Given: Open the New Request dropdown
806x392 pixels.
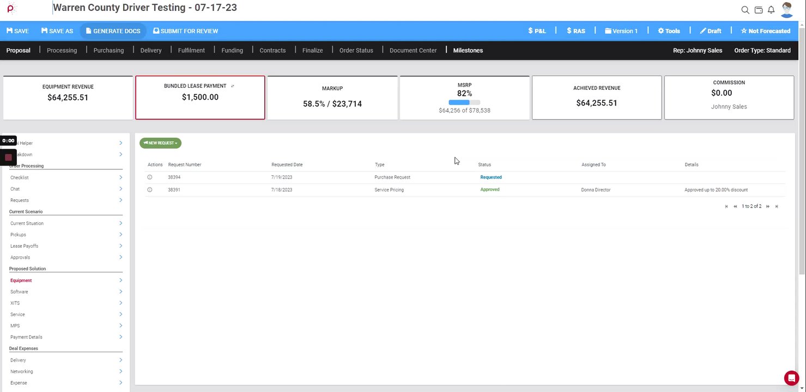Looking at the screenshot, I should [x=160, y=143].
